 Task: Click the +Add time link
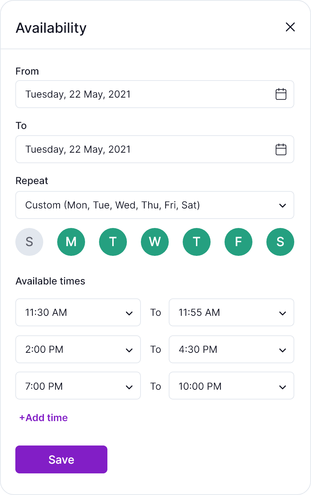tap(44, 418)
